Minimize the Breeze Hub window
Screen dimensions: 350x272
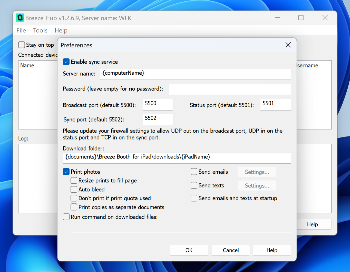tap(278, 18)
